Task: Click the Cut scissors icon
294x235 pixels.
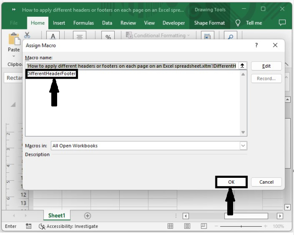Action: 27,35
